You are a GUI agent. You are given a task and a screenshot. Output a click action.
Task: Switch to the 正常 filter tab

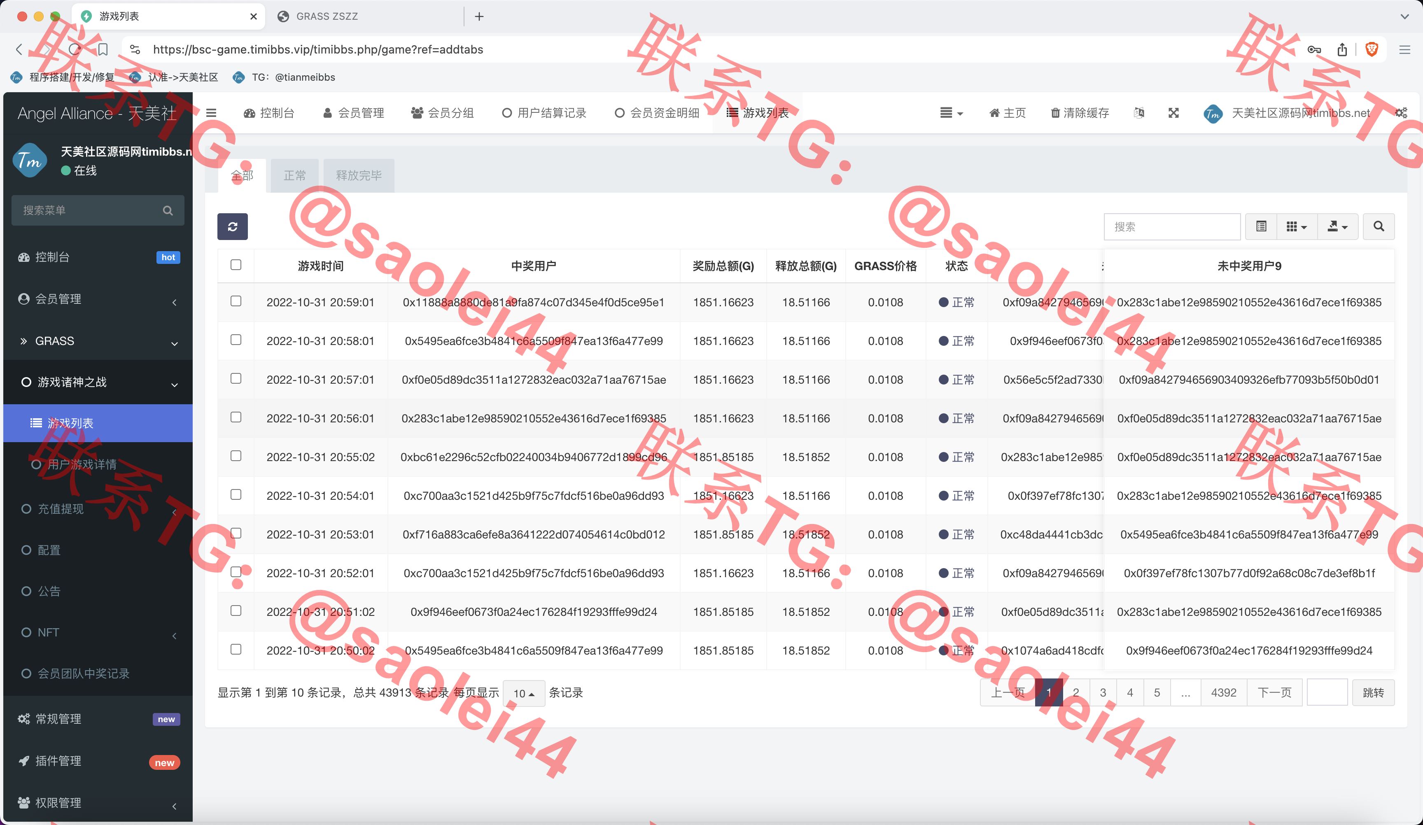click(x=295, y=176)
